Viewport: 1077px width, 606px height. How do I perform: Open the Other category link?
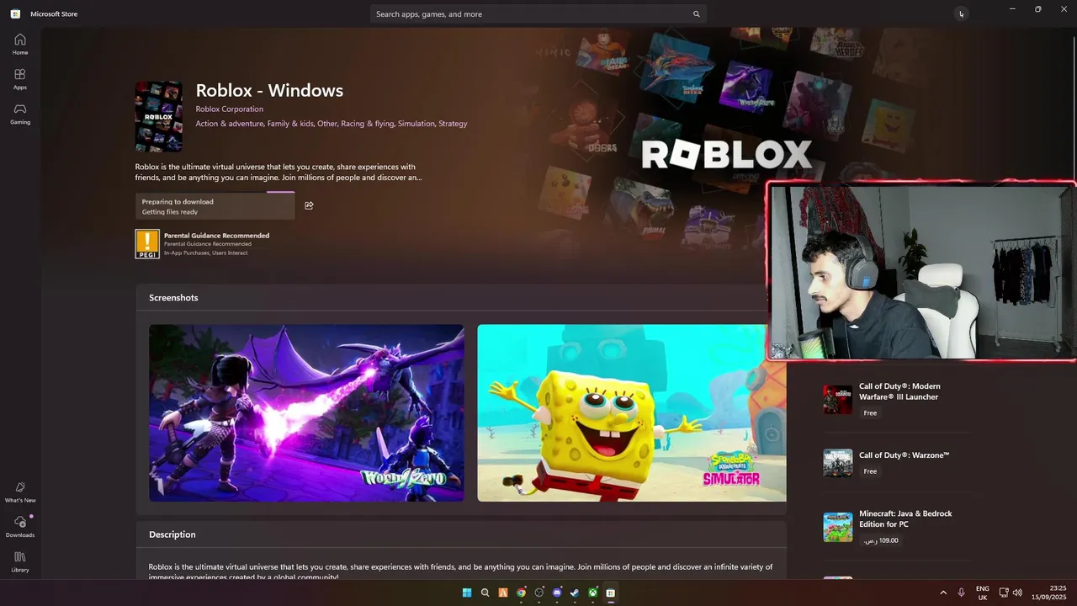point(327,124)
